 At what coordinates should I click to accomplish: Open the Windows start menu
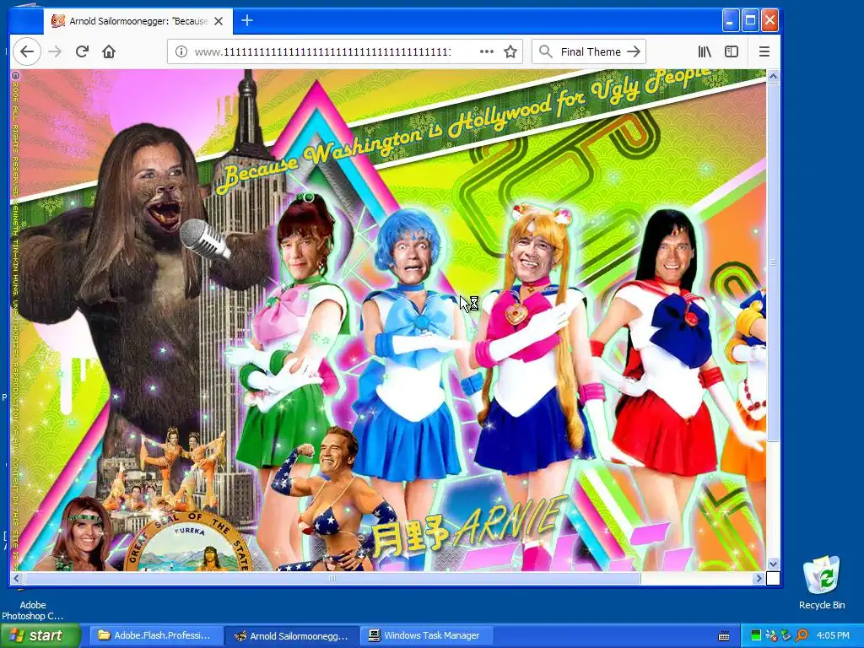click(x=40, y=635)
